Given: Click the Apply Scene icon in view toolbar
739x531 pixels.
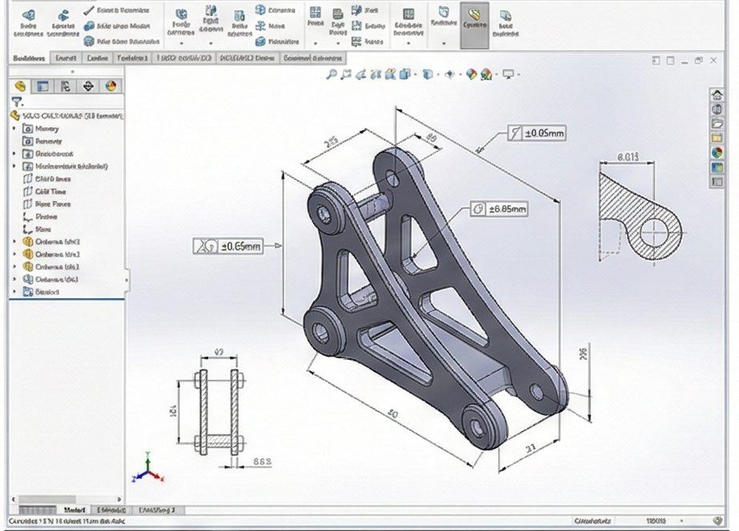Looking at the screenshot, I should click(x=486, y=74).
